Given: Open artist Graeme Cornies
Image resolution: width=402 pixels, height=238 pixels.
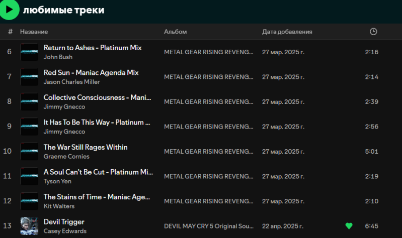Looking at the screenshot, I should click(x=66, y=156).
